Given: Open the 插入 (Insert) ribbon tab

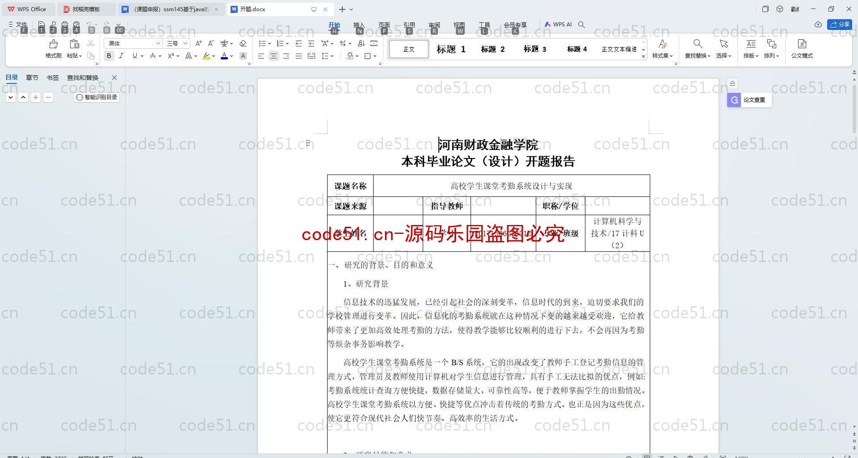Looking at the screenshot, I should click(359, 25).
